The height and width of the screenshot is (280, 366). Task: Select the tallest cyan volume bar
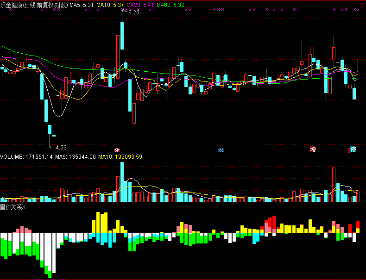click(122, 182)
